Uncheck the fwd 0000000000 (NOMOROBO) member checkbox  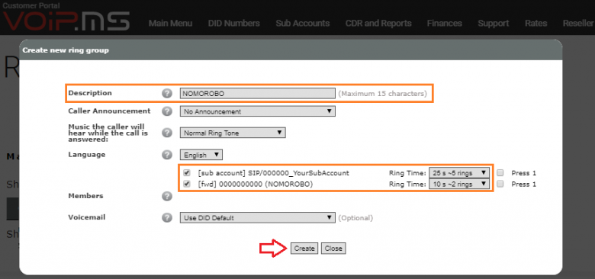point(186,184)
